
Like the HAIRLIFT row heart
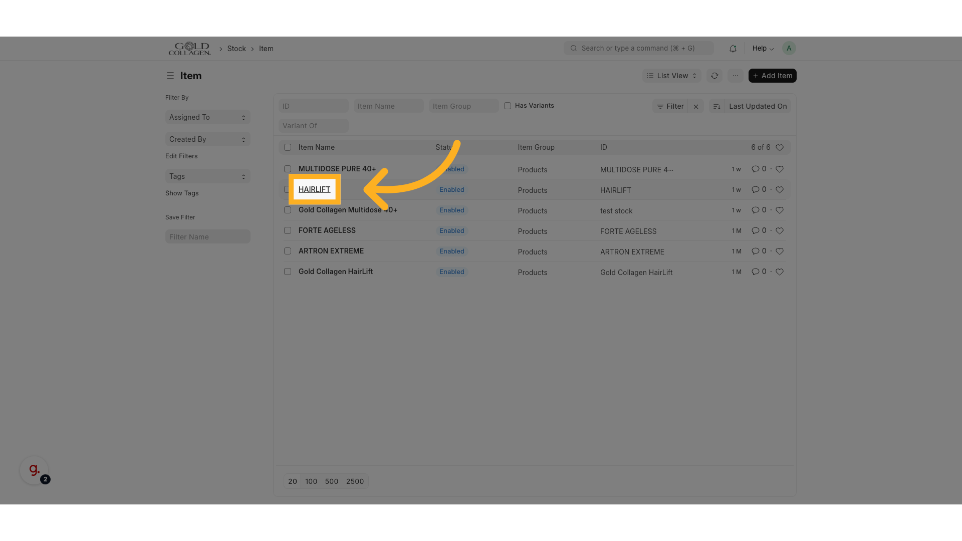click(780, 190)
